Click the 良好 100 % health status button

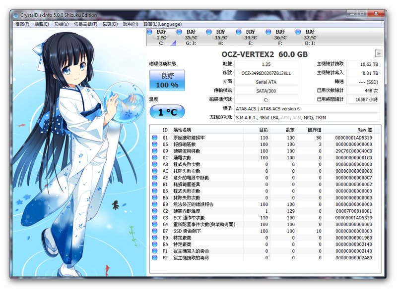(167, 80)
